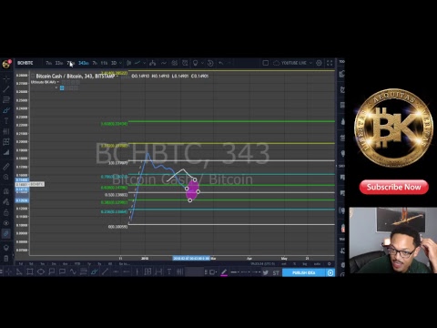Toggle magnet mode in the left sidebar

pyautogui.click(x=6, y=191)
